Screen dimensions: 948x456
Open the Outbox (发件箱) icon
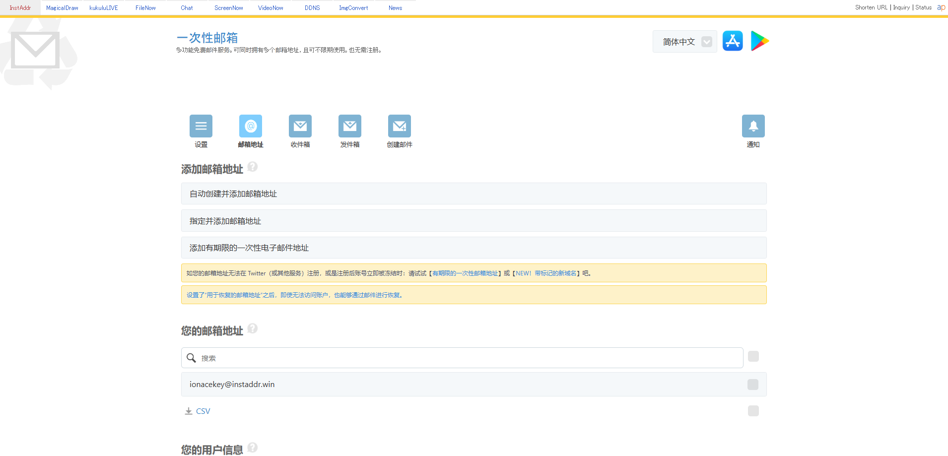[x=349, y=126]
